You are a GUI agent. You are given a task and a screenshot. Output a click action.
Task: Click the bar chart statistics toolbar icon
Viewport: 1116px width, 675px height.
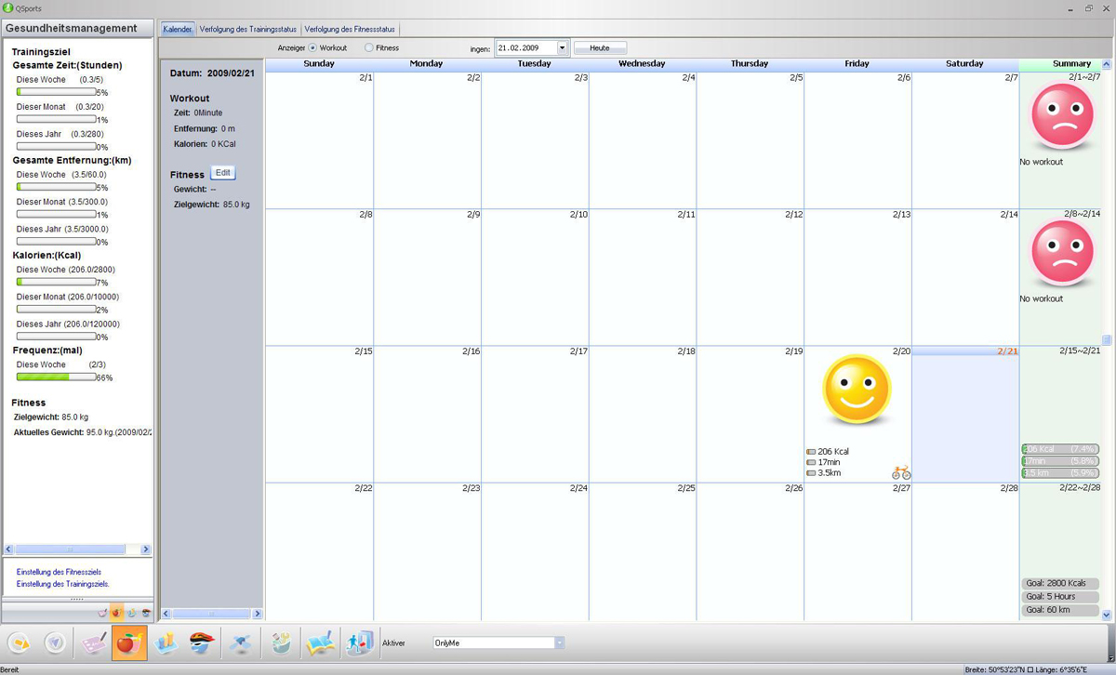pos(166,642)
